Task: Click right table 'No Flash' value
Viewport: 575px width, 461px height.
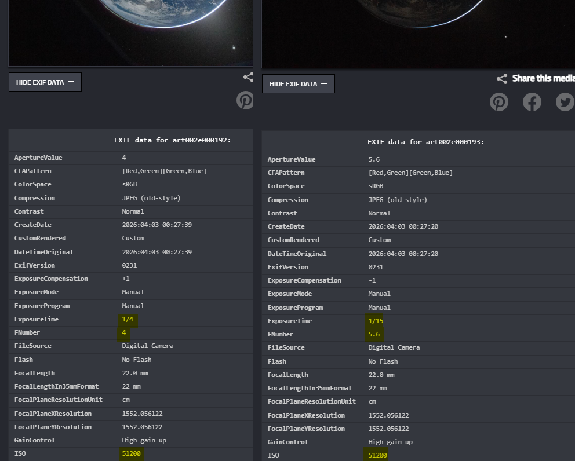Action: coord(383,361)
